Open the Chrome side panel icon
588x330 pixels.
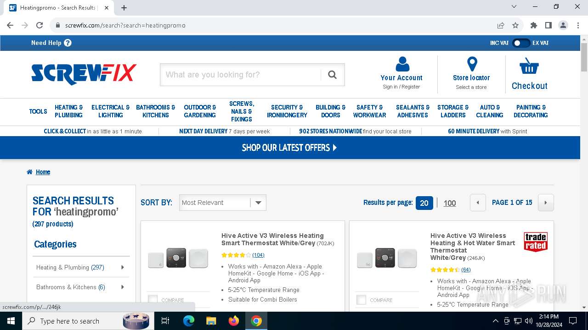[x=548, y=25]
